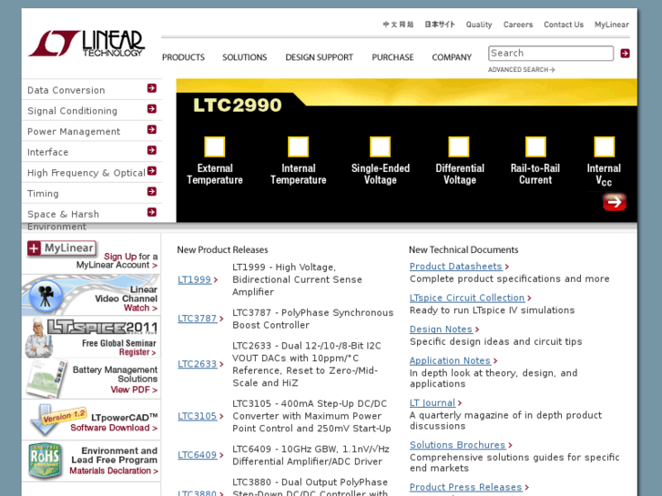This screenshot has width=662, height=496.
Task: Click the External Temperature square icon
Action: (215, 147)
